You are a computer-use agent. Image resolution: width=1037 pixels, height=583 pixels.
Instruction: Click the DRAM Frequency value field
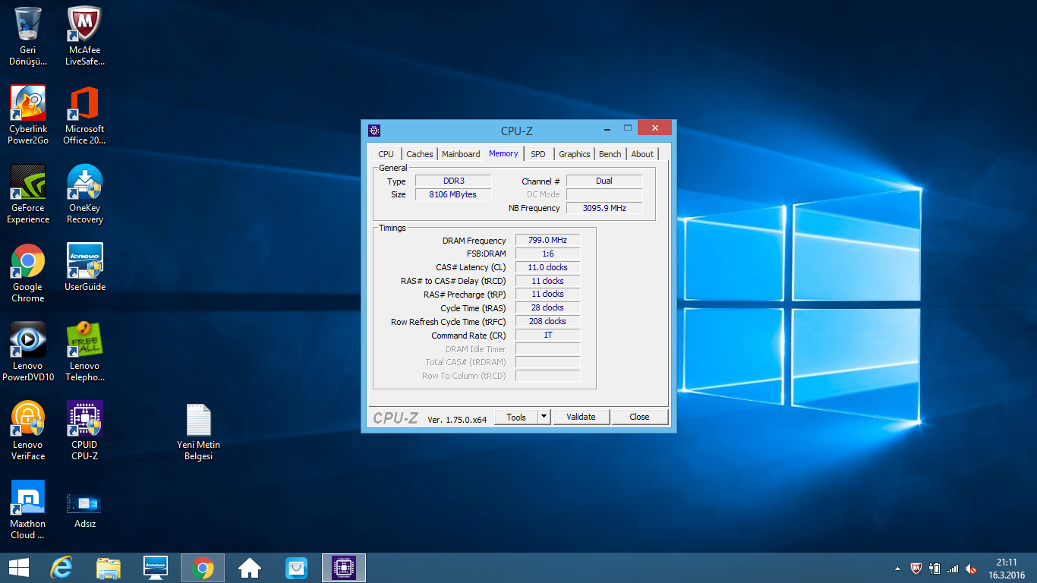[x=547, y=241]
